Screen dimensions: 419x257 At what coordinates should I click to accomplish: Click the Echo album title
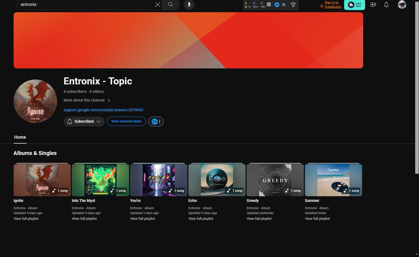tap(193, 201)
